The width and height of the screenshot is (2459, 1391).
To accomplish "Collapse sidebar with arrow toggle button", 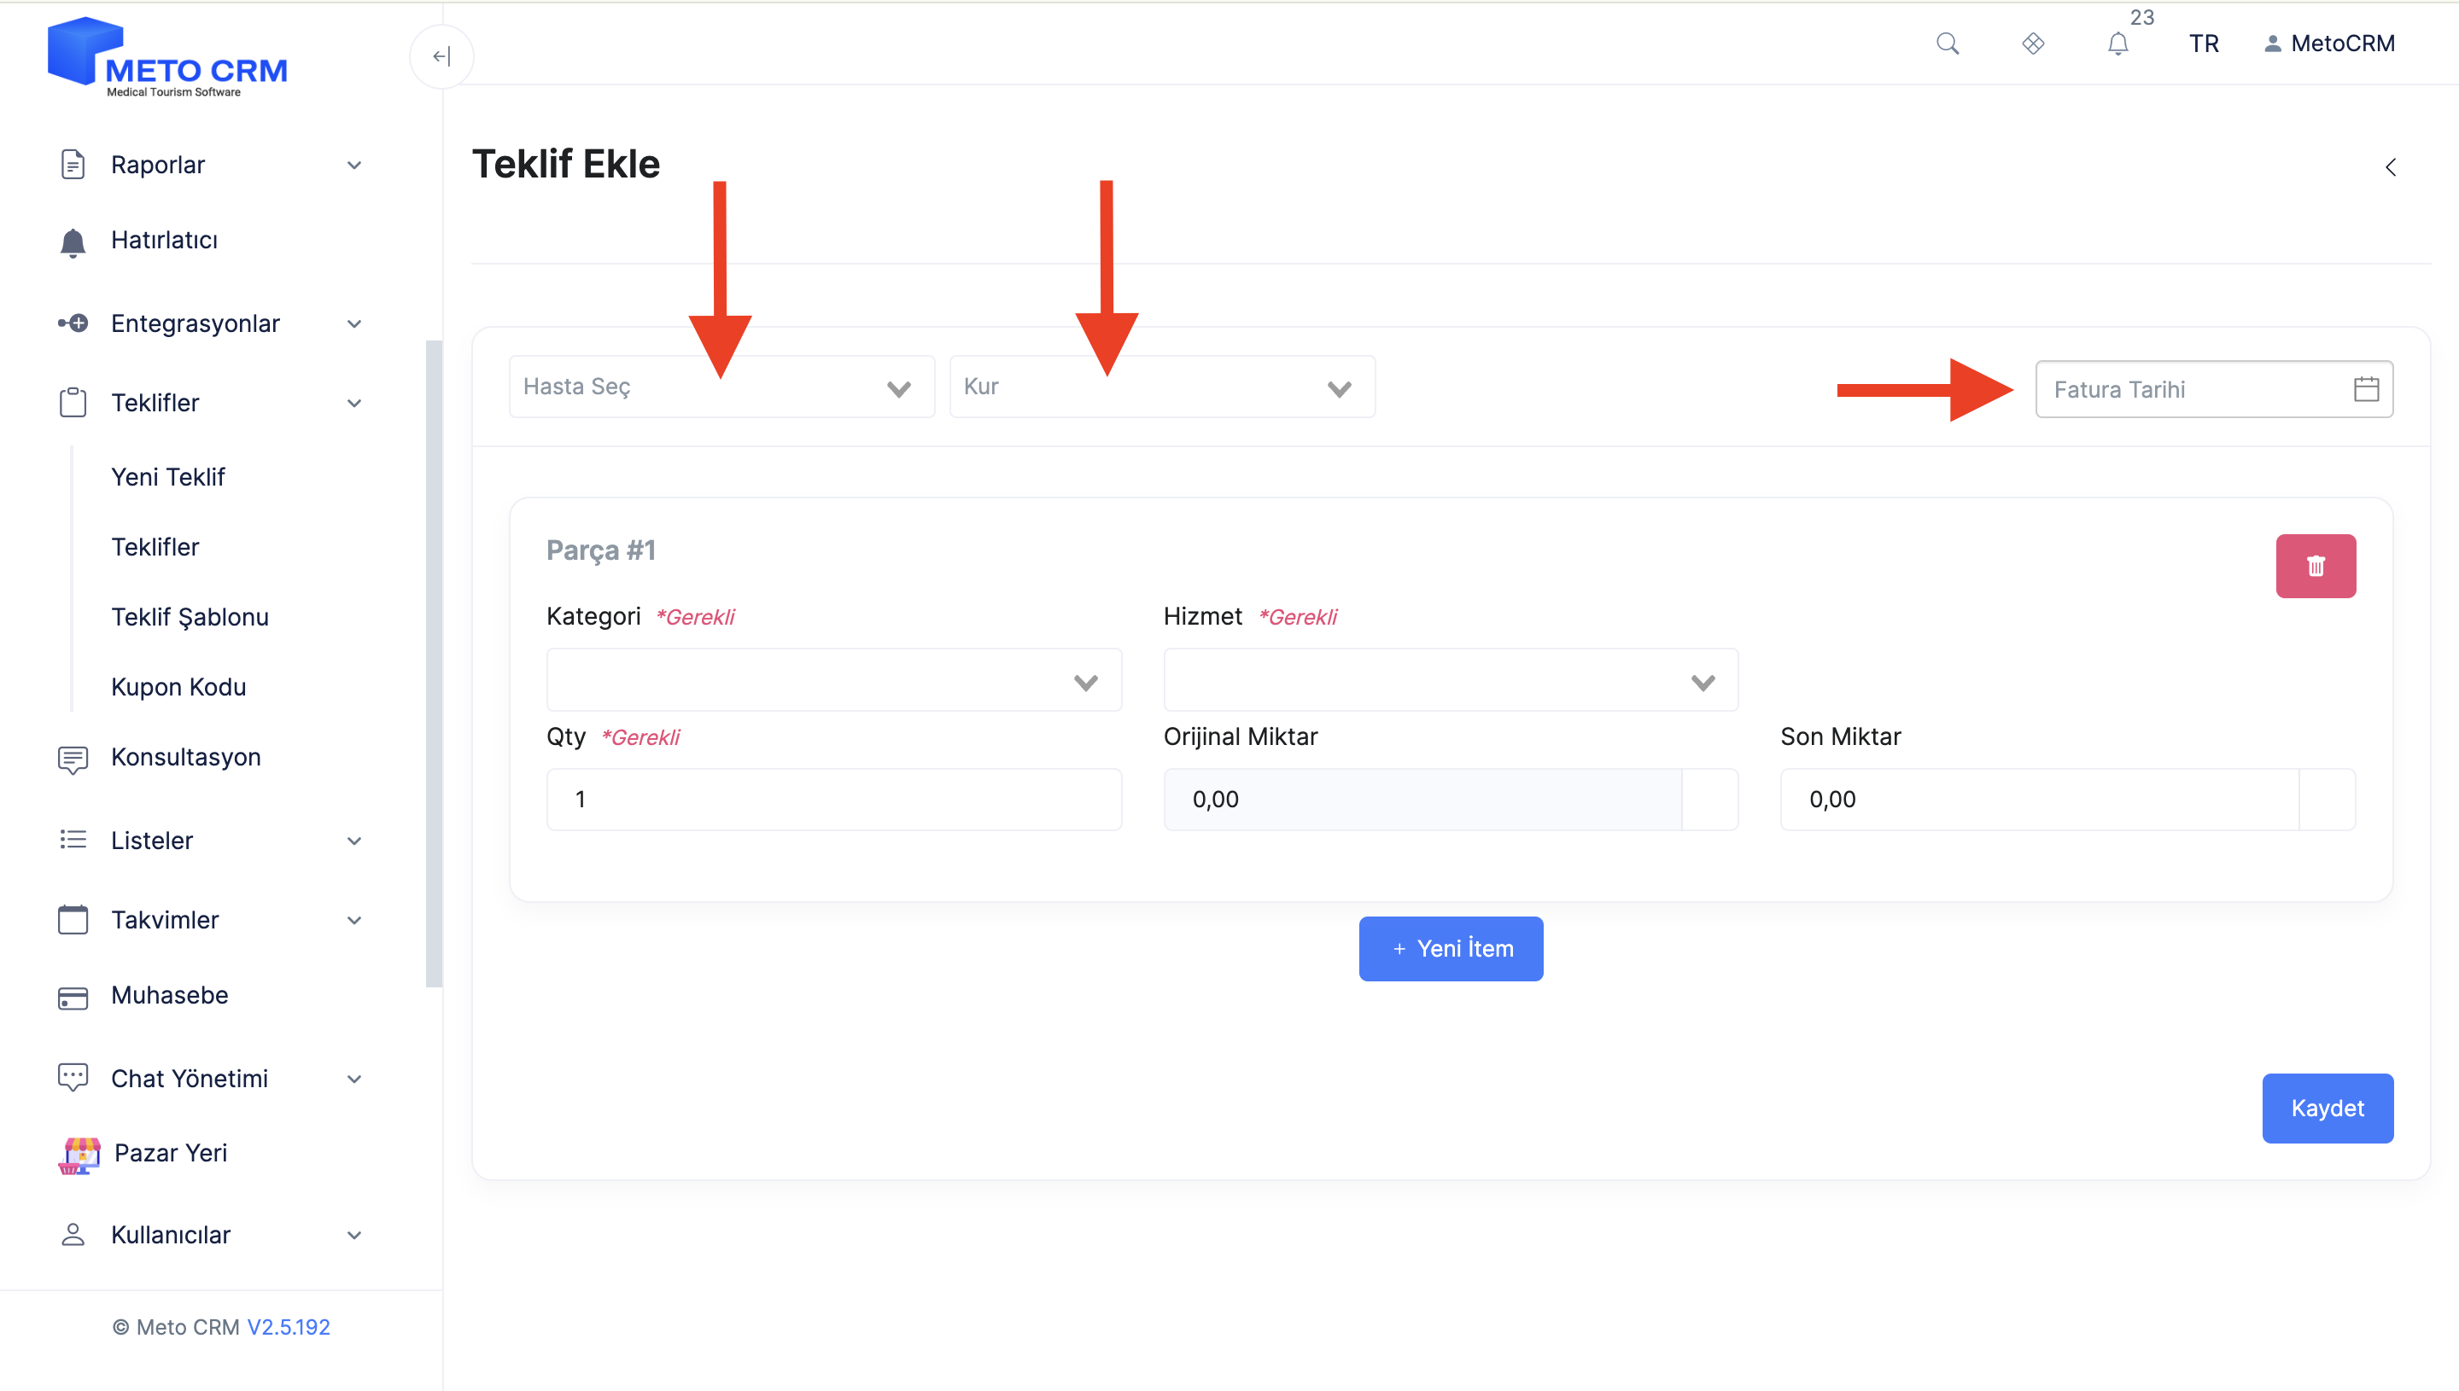I will (441, 56).
